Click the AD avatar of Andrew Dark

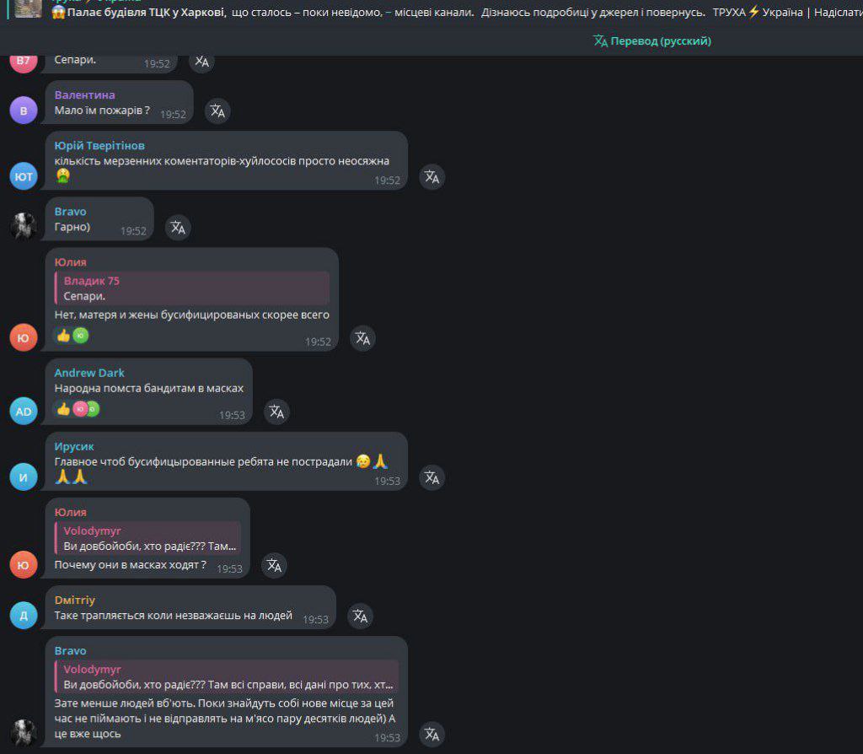click(24, 412)
